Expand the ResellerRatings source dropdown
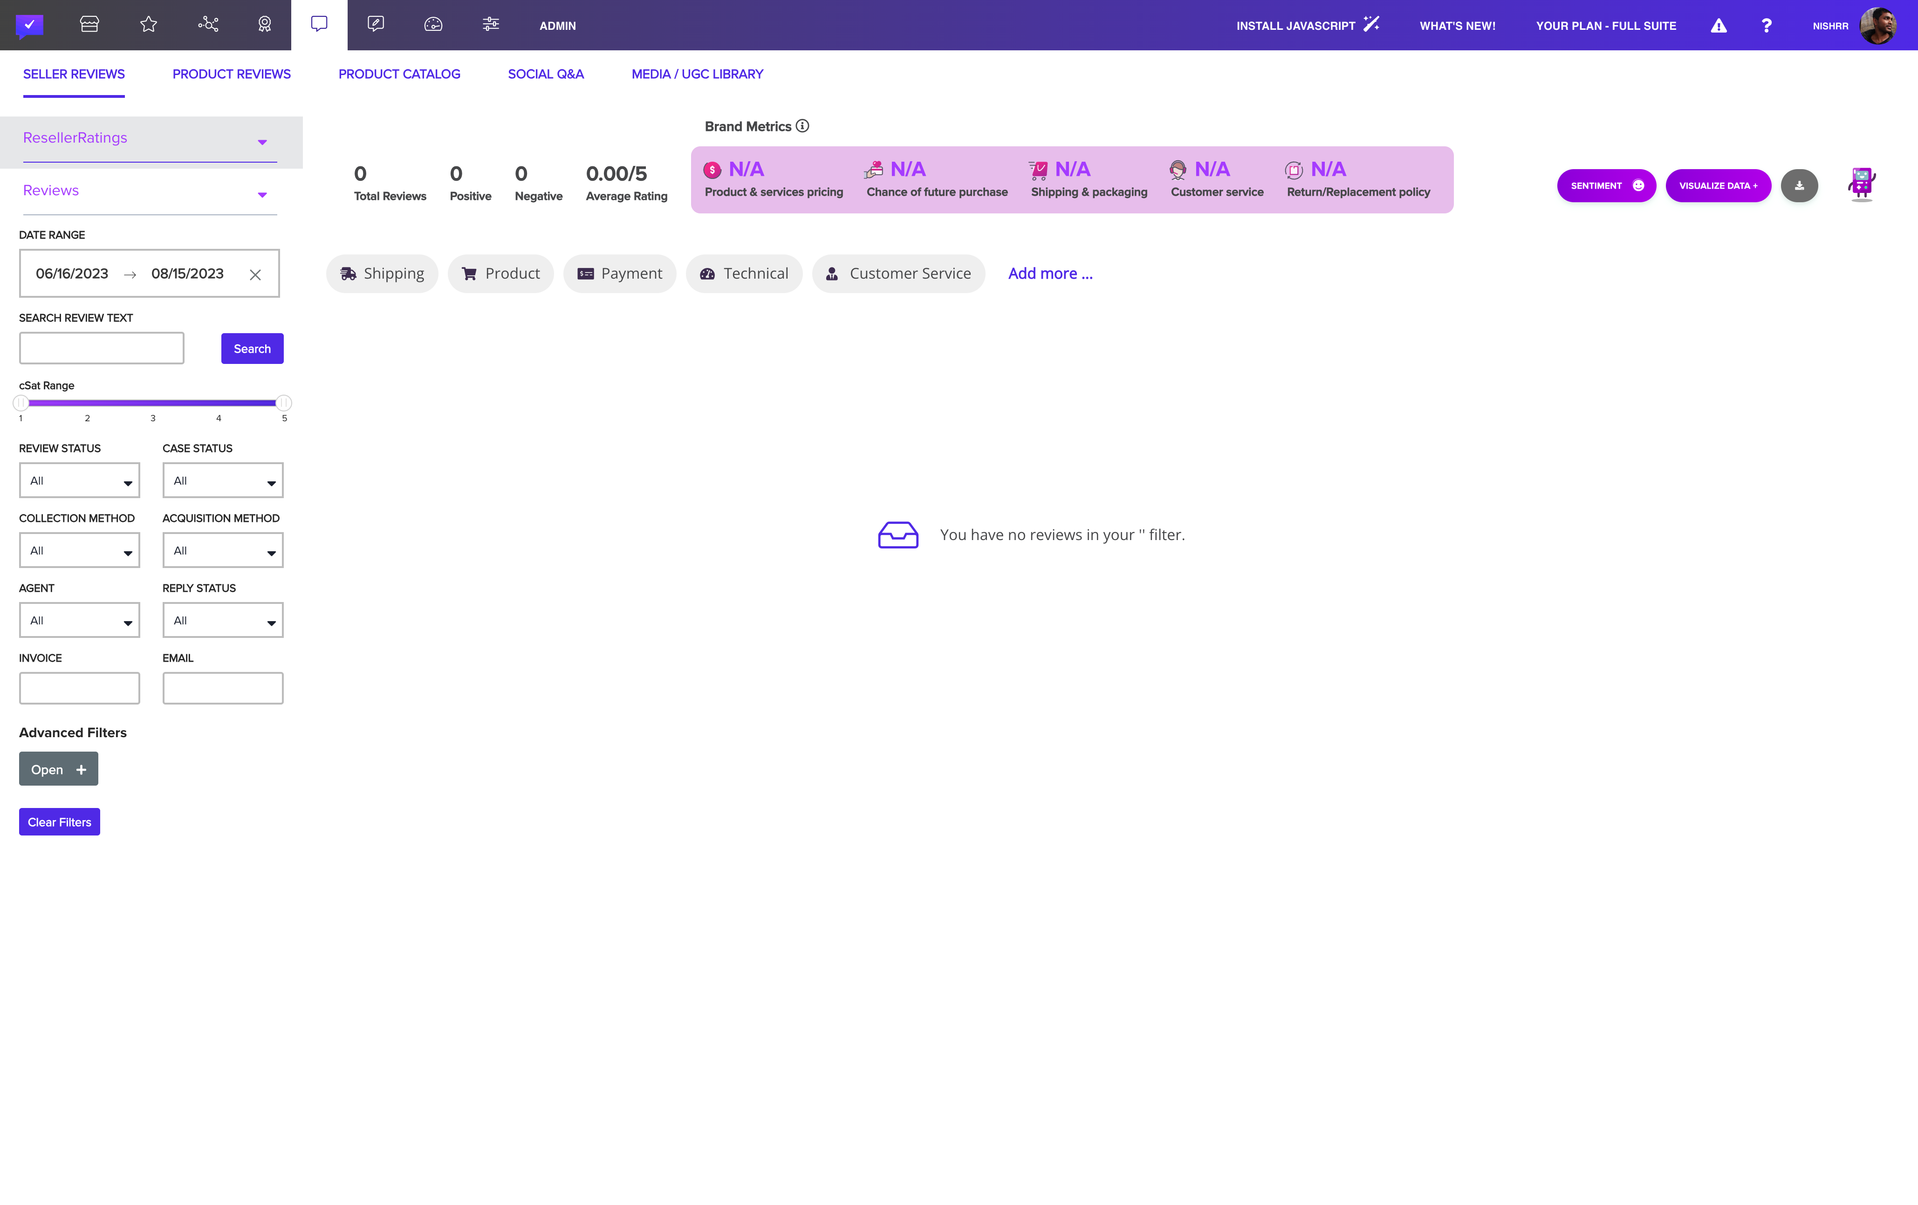The height and width of the screenshot is (1205, 1918). (150, 142)
